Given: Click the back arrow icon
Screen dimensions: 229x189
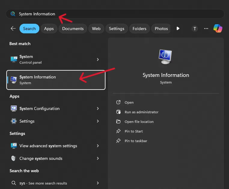Looking at the screenshot, I should tap(13, 29).
